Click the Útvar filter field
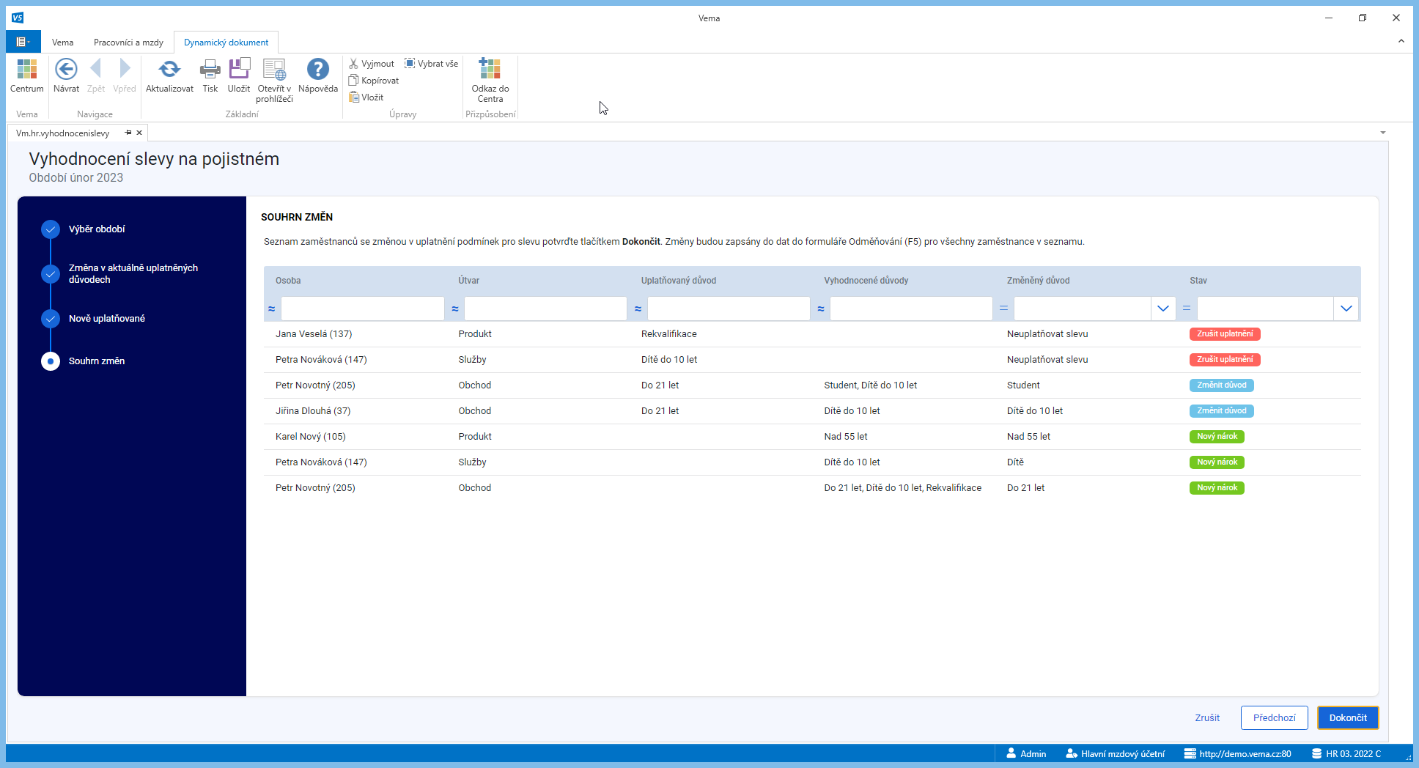1419x768 pixels. pyautogui.click(x=545, y=309)
